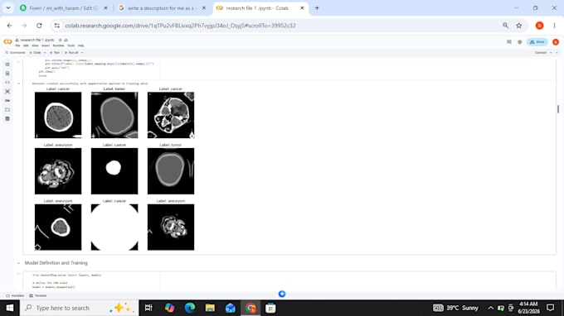Star the research file 1 notebook

click(x=60, y=40)
